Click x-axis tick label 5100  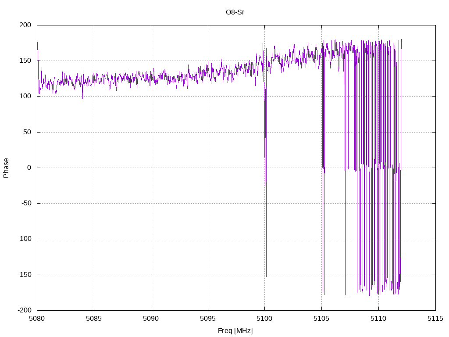coord(264,319)
